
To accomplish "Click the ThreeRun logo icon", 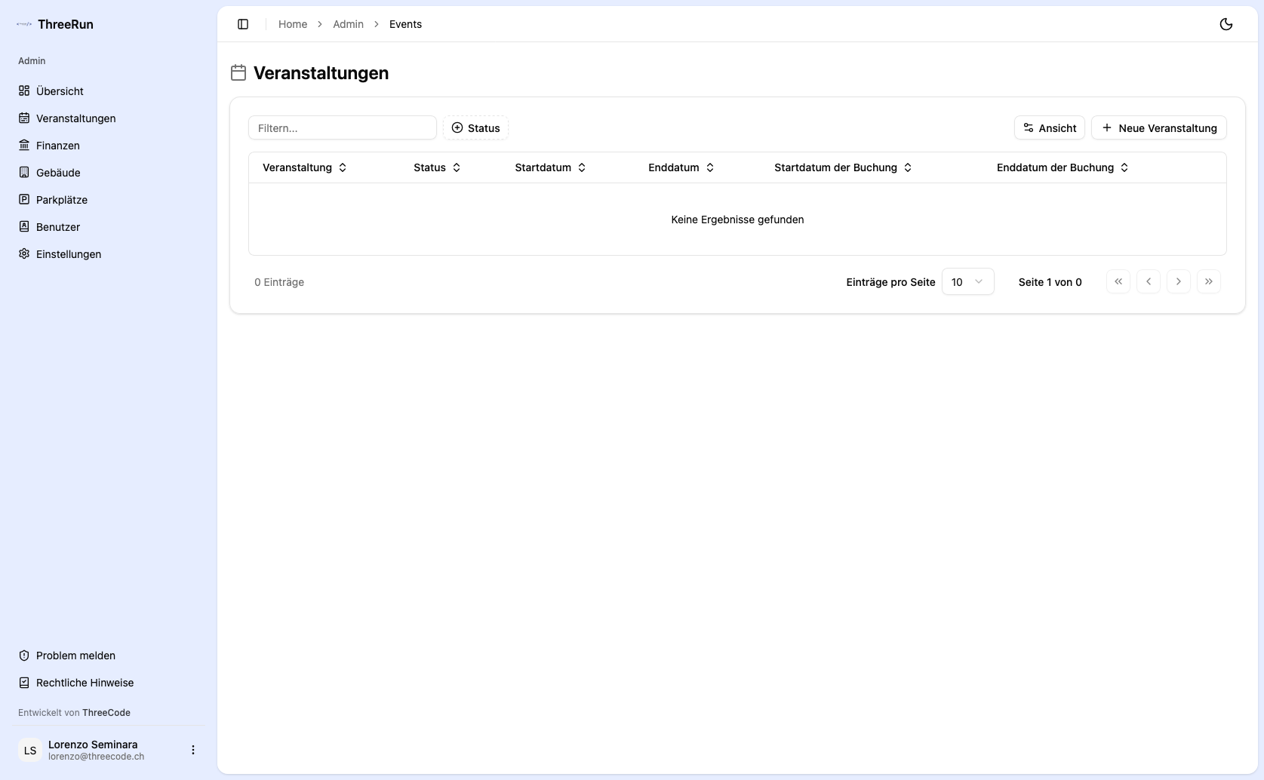I will [24, 24].
